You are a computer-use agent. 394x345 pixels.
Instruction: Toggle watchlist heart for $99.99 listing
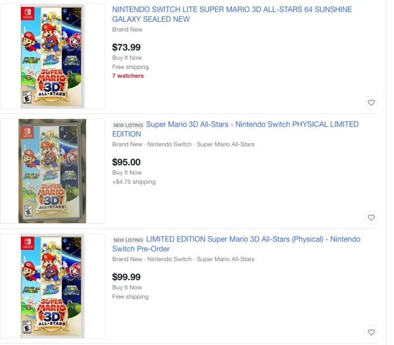371,332
